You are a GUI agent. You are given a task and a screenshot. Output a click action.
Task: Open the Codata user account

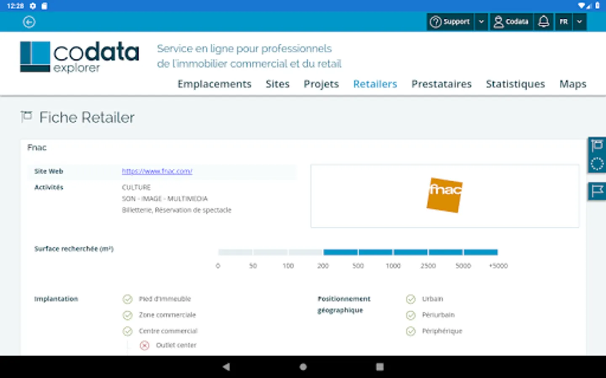511,22
